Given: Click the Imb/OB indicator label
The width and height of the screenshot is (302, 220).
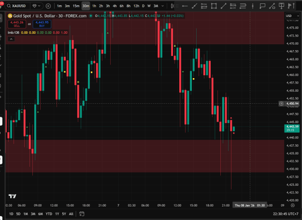Looking at the screenshot, I should (x=14, y=32).
